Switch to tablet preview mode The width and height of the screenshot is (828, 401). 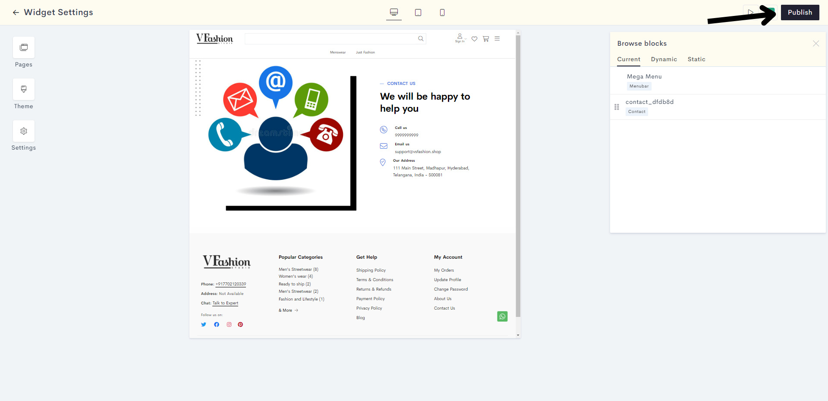tap(418, 13)
